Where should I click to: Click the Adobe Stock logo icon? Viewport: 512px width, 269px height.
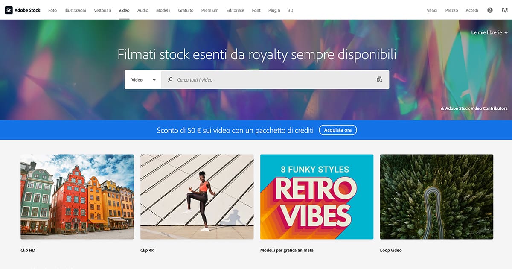[9, 10]
